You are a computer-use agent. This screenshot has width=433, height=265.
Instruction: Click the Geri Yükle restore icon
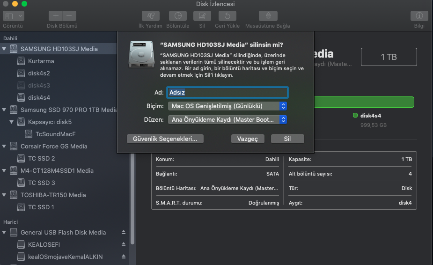(227, 16)
